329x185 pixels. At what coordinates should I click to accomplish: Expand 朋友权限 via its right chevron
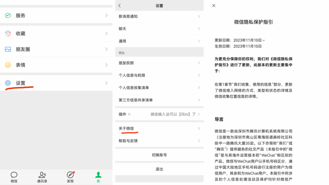[200, 63]
